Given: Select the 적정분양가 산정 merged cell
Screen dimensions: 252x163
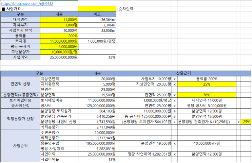Looking at the screenshot, I should tap(20, 119).
